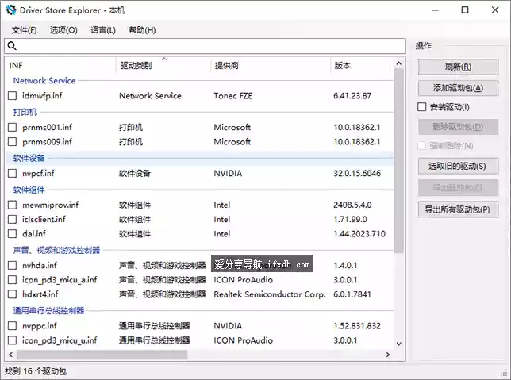Click the 添加驱动包(A) button
The width and height of the screenshot is (511, 380).
click(458, 88)
